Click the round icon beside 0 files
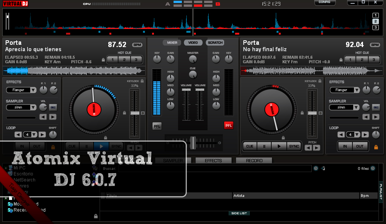The width and height of the screenshot is (386, 224). point(373,168)
